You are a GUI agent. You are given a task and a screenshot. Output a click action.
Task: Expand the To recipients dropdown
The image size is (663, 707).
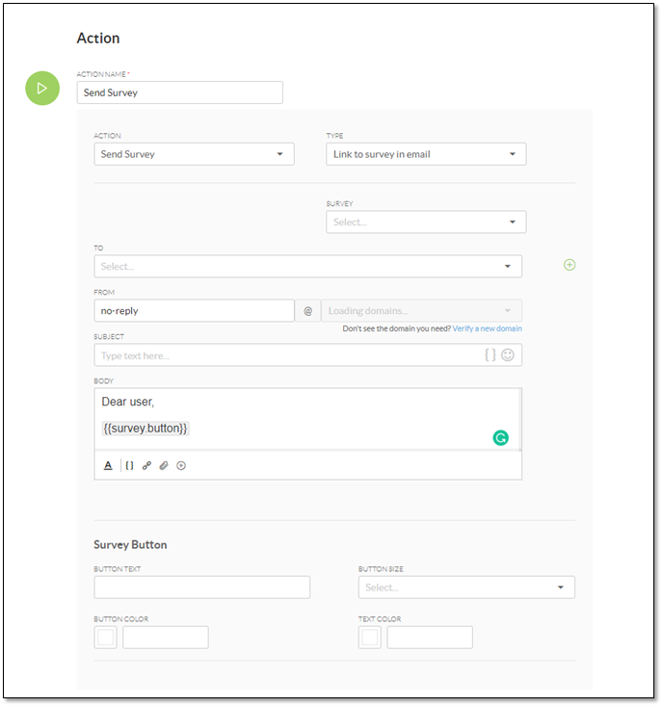(x=307, y=266)
